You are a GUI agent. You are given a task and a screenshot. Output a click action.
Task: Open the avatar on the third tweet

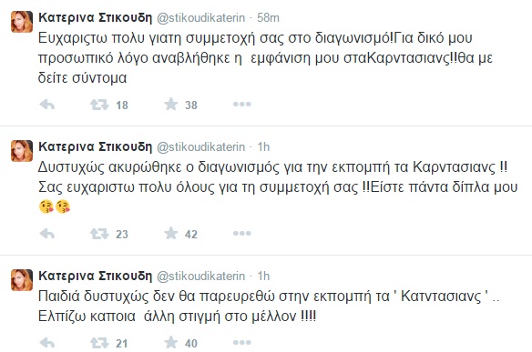[x=22, y=280]
